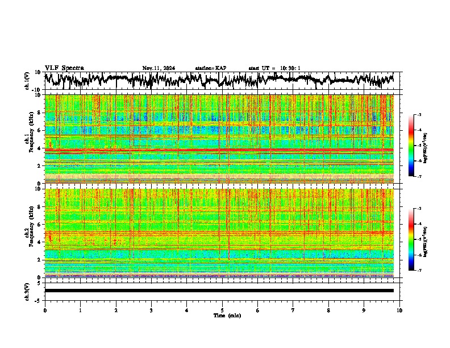Viewport: 450px width, 348px height.
Task: Click the red 3.8 kHz band in ch.1 spectrogram
Action: pyautogui.click(x=219, y=150)
